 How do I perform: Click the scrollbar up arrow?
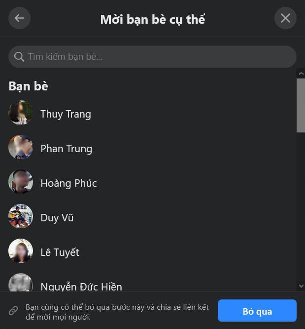301,74
